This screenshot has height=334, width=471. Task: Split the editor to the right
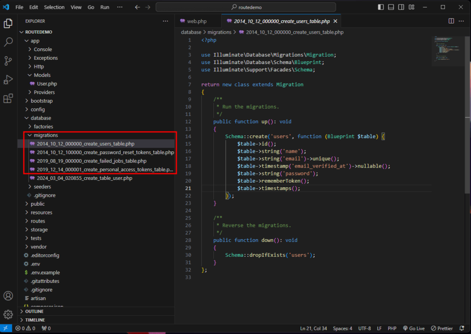click(451, 21)
